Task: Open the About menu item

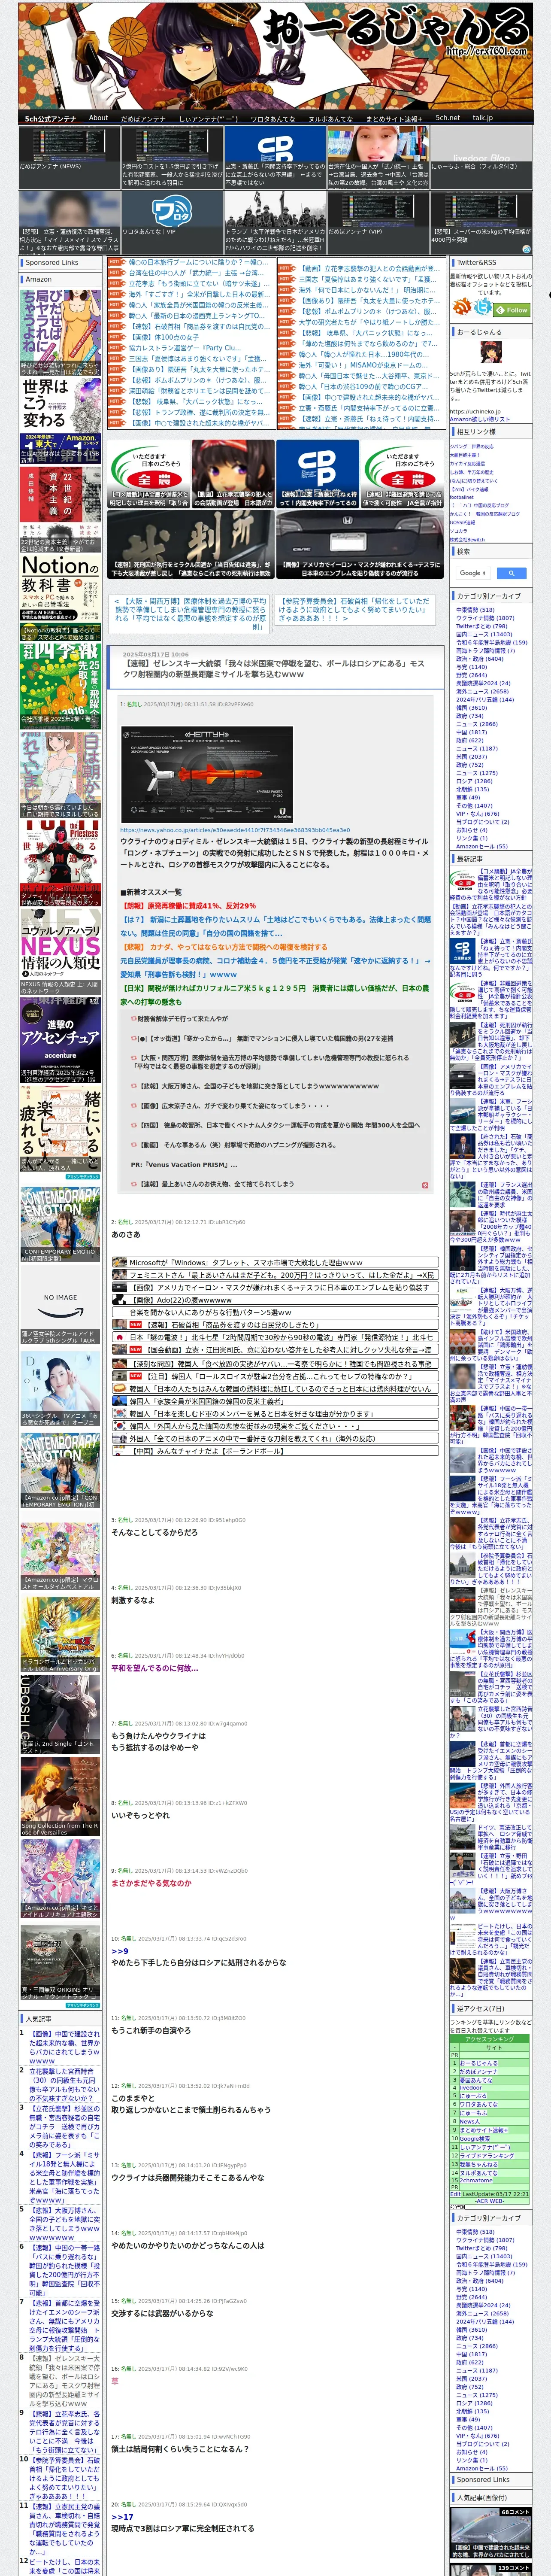Action: pyautogui.click(x=98, y=118)
